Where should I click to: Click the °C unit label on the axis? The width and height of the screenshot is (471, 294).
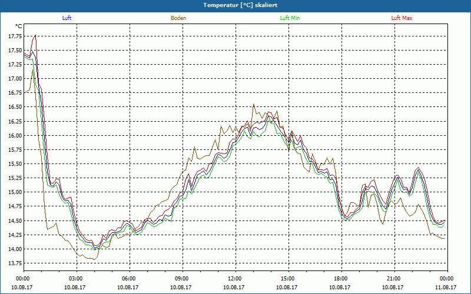tap(19, 26)
